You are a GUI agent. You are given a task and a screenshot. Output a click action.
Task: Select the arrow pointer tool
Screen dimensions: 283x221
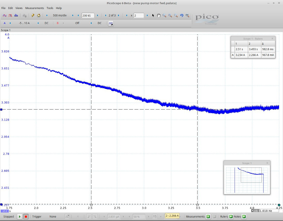(153, 16)
